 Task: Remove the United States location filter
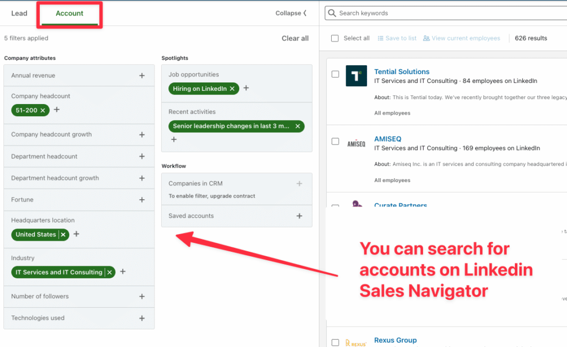click(63, 235)
